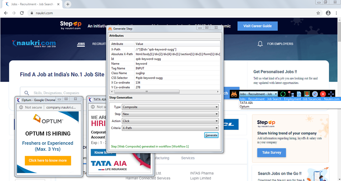Open the JOBS navigation menu
The width and height of the screenshot is (341, 181).
coord(81,44)
